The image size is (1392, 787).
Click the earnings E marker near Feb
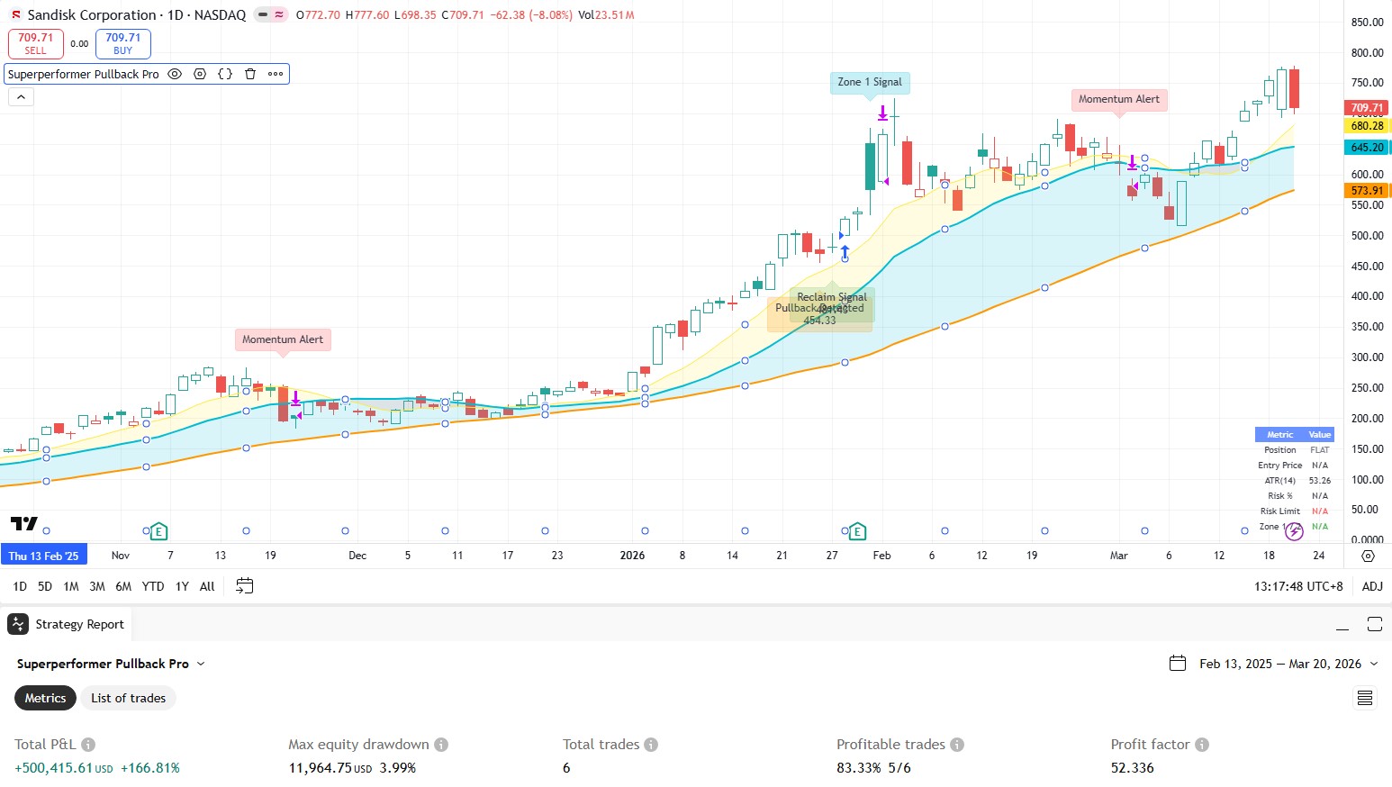coord(857,531)
